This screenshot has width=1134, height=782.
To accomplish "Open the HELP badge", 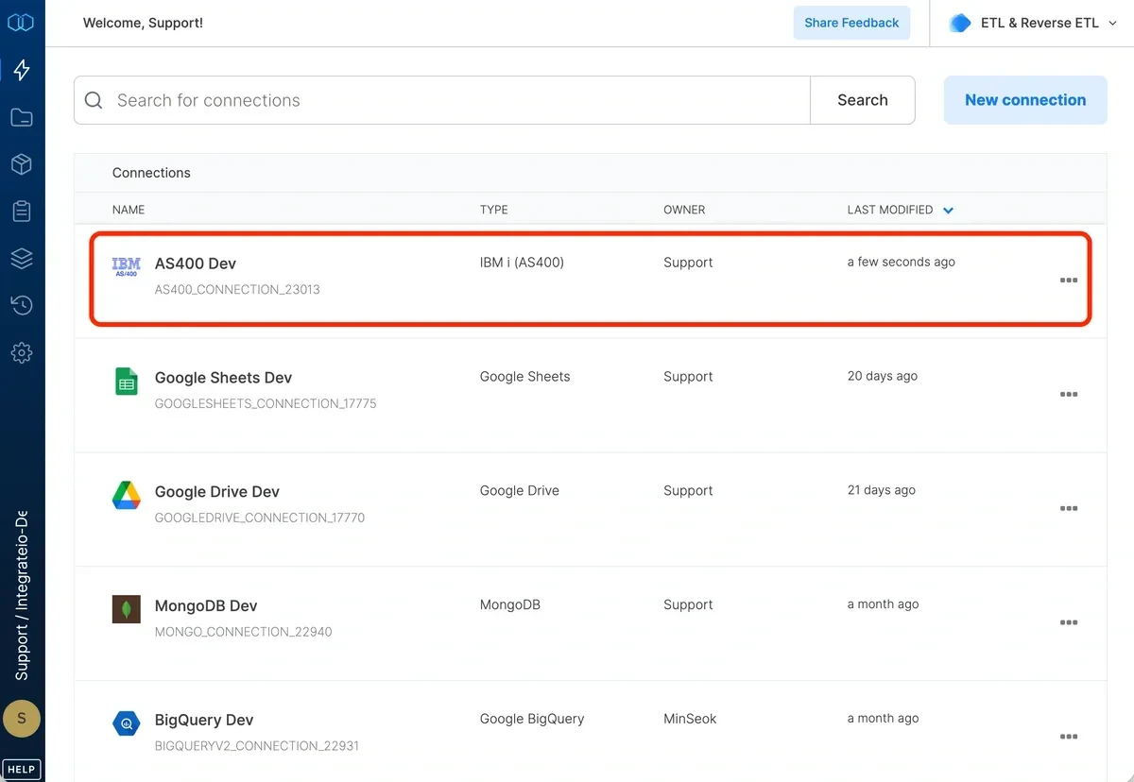I will (22, 769).
